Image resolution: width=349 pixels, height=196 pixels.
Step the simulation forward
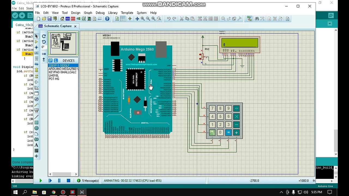[50, 180]
